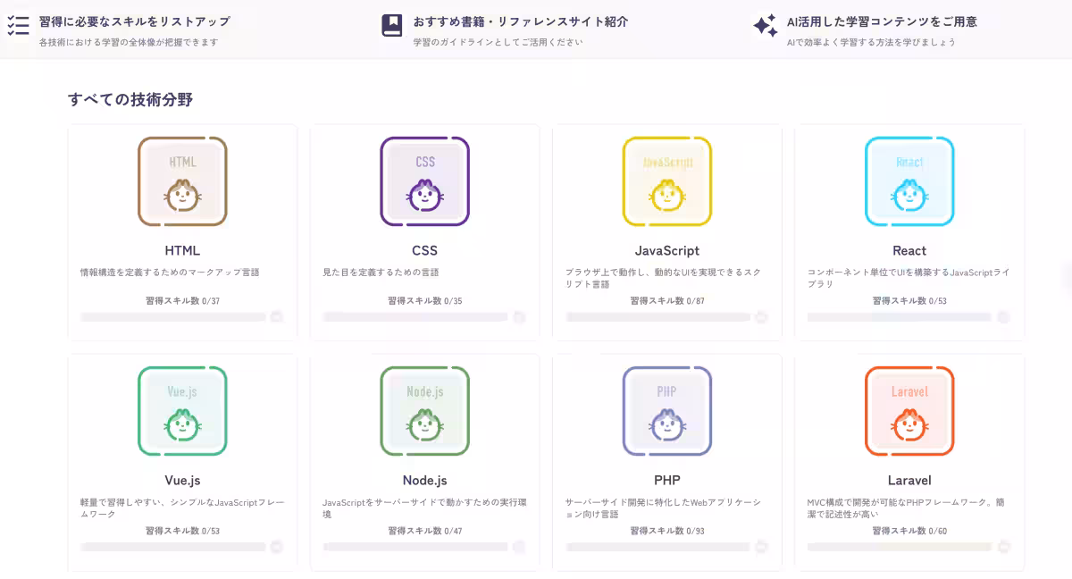
Task: Click the JavaScript mascot icon
Action: [x=666, y=182]
